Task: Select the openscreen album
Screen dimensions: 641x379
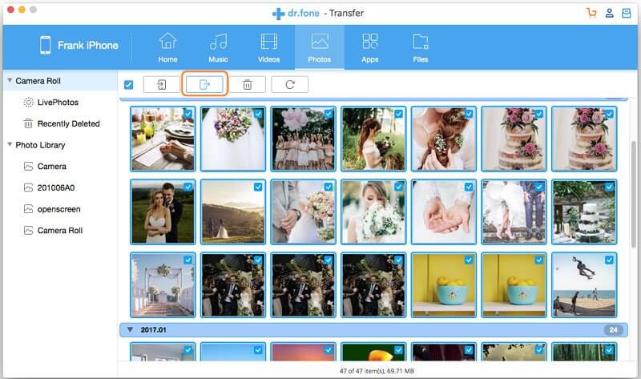Action: (x=58, y=209)
